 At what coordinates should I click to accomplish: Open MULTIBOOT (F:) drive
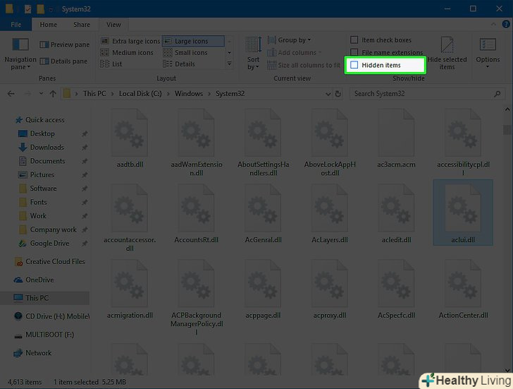tap(49, 335)
